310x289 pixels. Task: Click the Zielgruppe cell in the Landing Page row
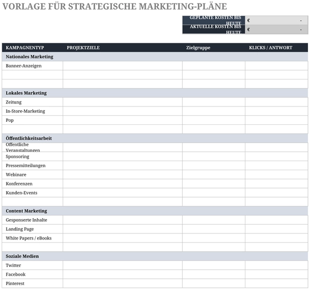click(214, 229)
